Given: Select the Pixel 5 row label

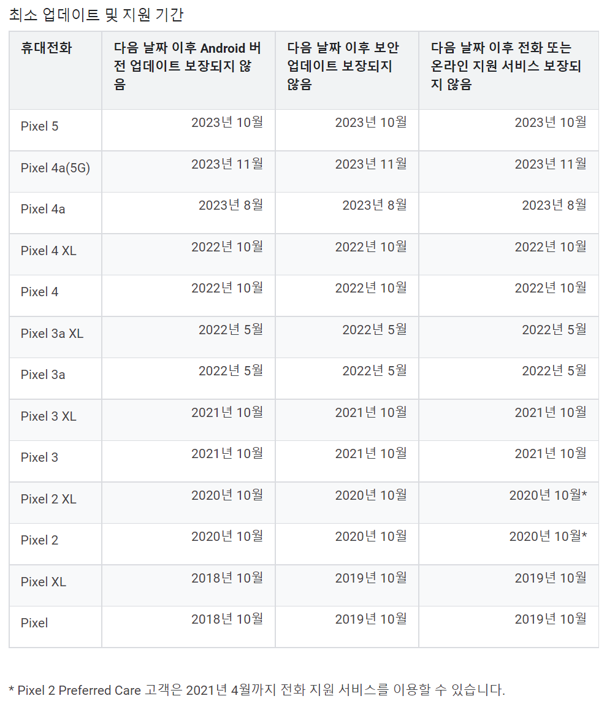Looking at the screenshot, I should (40, 126).
